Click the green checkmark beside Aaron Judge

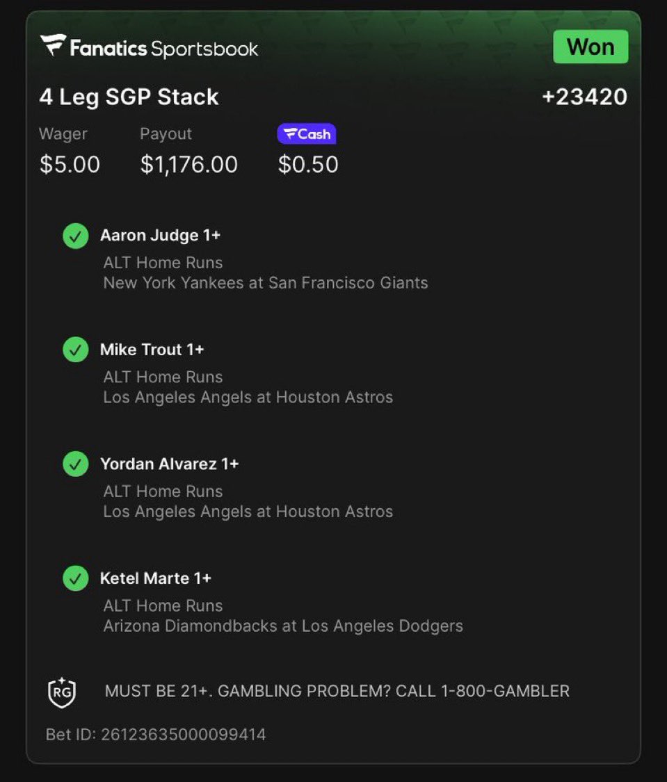pyautogui.click(x=76, y=236)
